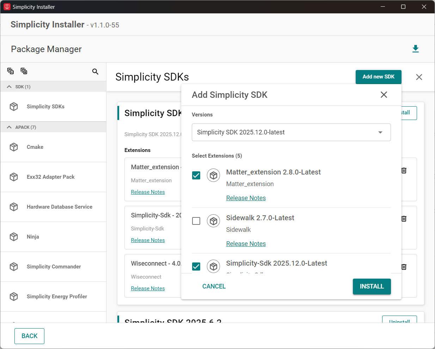Close the Add Simplicity SDK dialog
435x349 pixels.
[384, 95]
